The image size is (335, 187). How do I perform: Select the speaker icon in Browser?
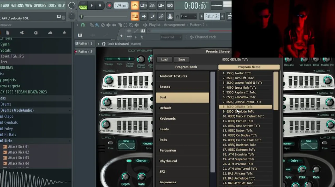(x=22, y=33)
